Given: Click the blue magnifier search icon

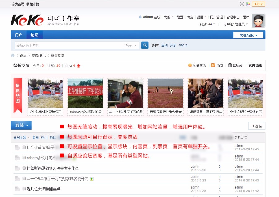Looking at the screenshot, I should tap(144, 45).
